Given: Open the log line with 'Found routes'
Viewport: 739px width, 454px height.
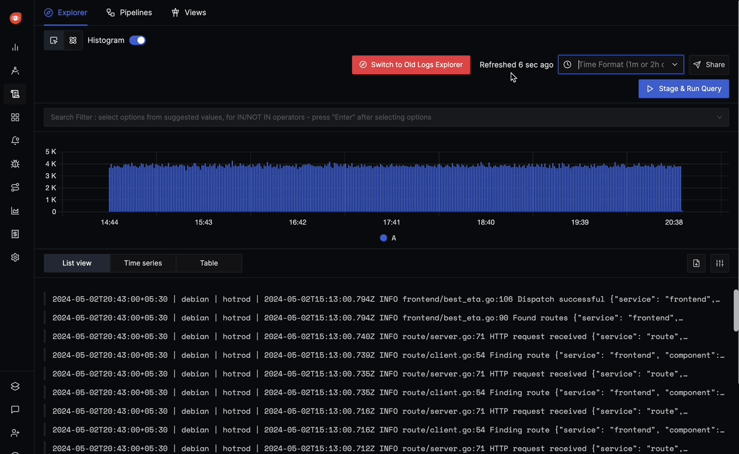Looking at the screenshot, I should click(x=386, y=318).
